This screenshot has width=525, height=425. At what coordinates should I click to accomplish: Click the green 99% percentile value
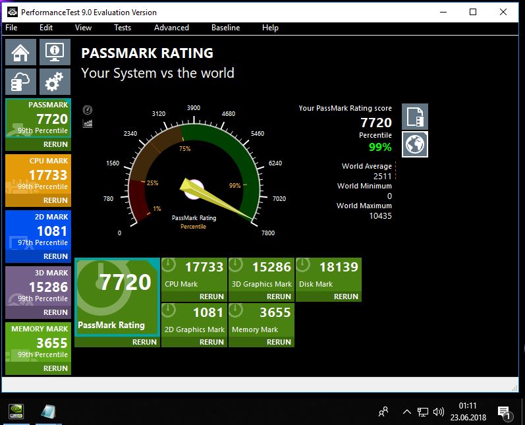click(x=380, y=147)
